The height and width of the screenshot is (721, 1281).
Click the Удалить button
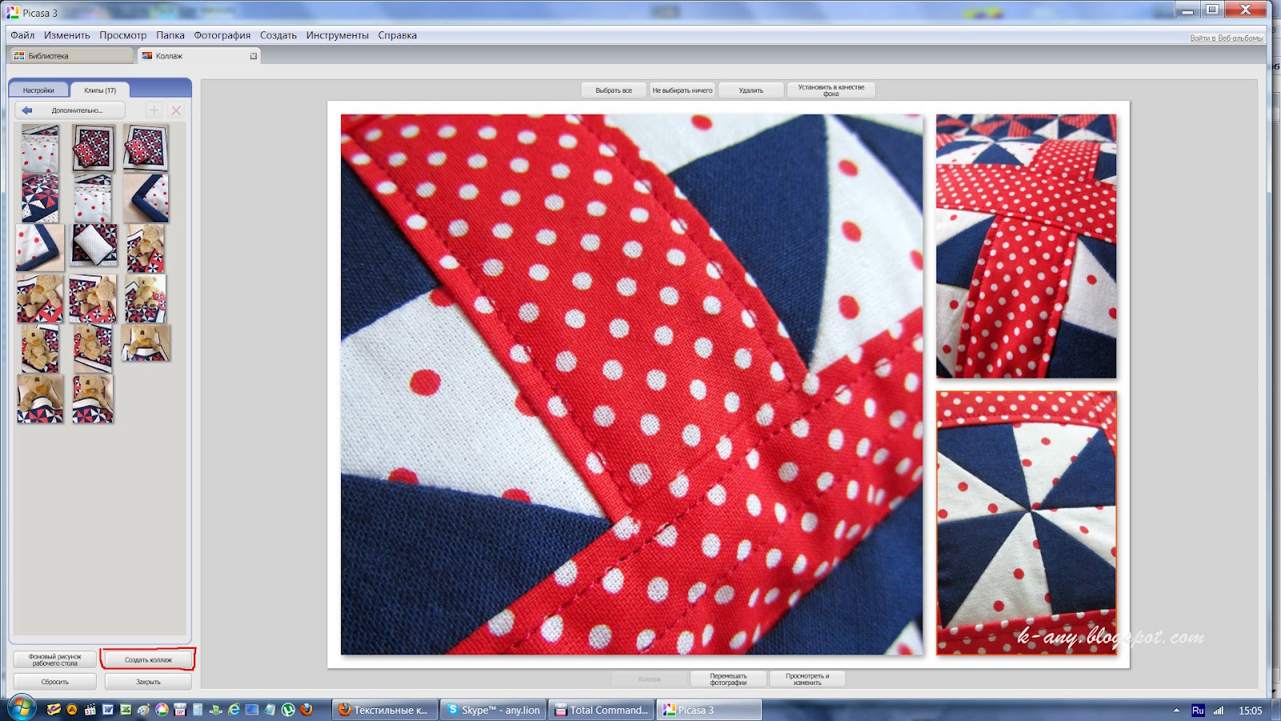(751, 91)
